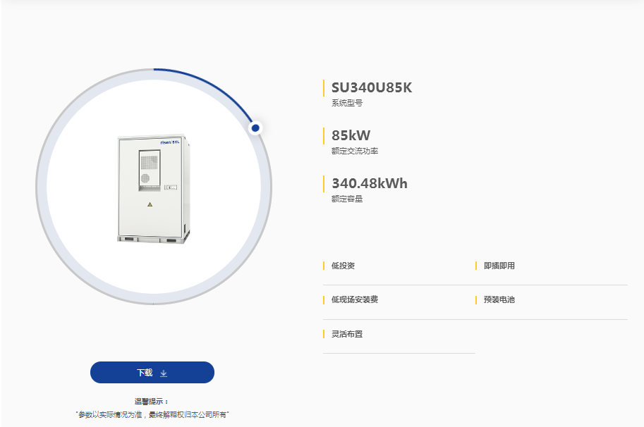Screen dimensions: 644x427
Task: Click the 预装电池 feature item
Action: pos(499,299)
